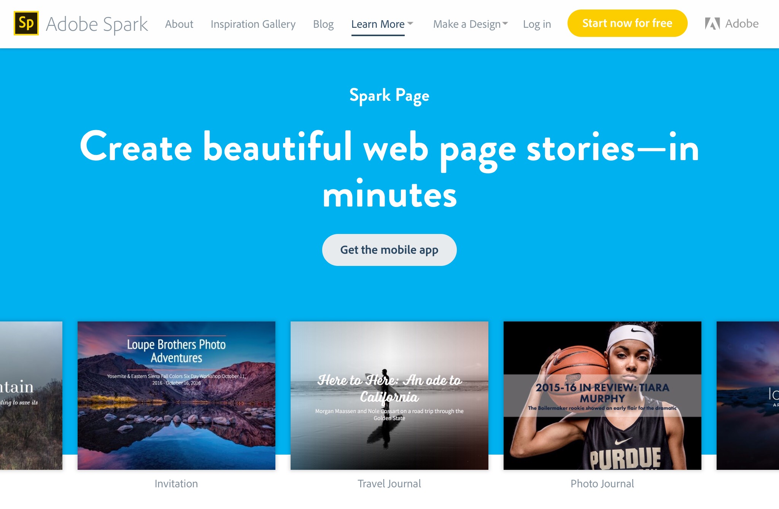The image size is (779, 509).
Task: Click the partially visible sunset thumbnail on right
Action: coord(748,396)
